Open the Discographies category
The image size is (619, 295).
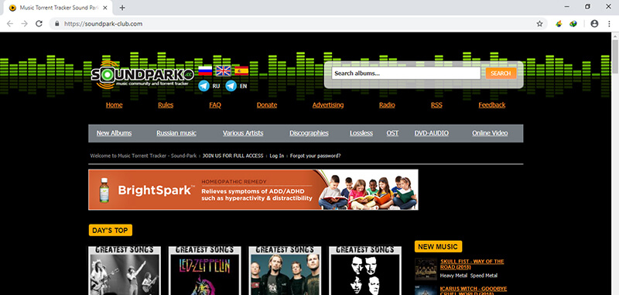coord(309,133)
